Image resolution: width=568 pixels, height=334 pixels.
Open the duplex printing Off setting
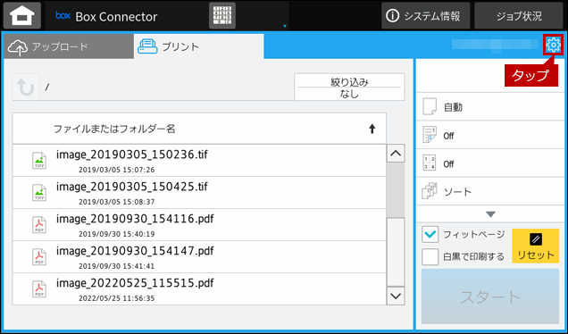click(x=490, y=135)
